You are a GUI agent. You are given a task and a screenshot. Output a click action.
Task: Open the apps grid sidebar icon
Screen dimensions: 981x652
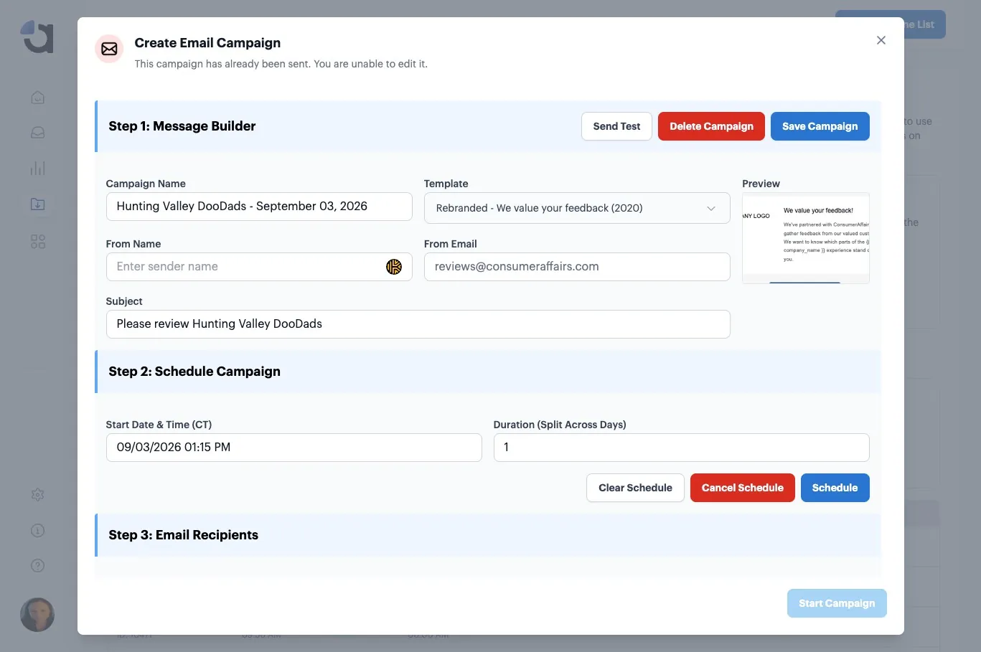click(x=38, y=242)
